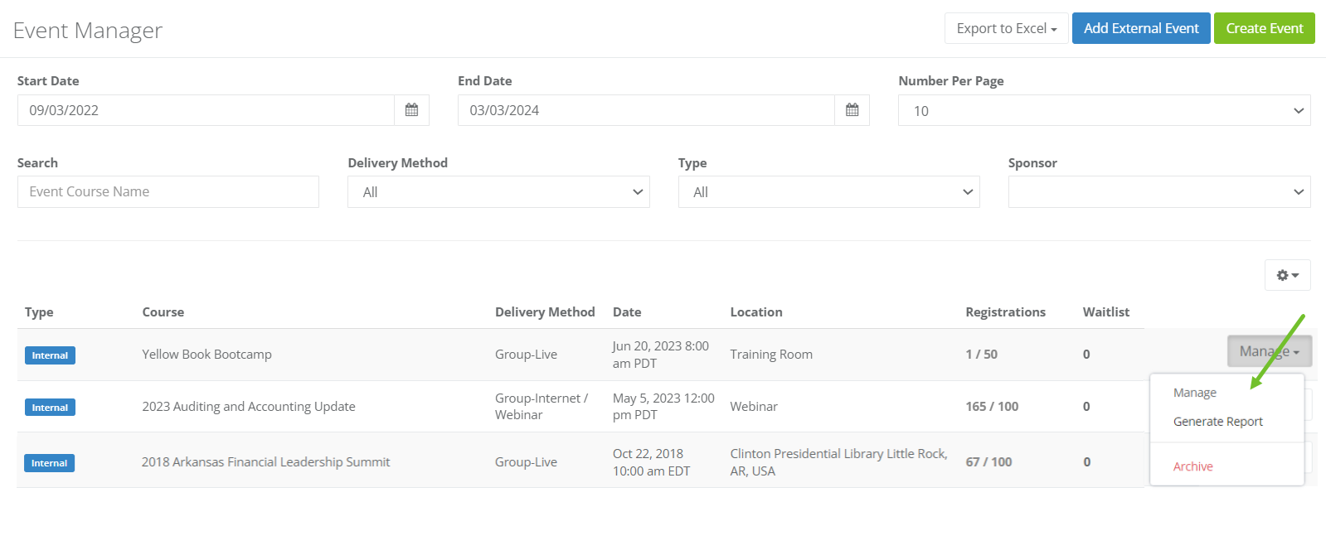The height and width of the screenshot is (536, 1326).
Task: Select Manage from the open dropdown menu
Action: [1194, 393]
